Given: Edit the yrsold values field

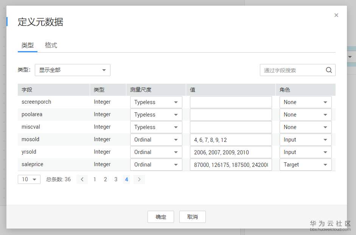Looking at the screenshot, I should [x=231, y=152].
